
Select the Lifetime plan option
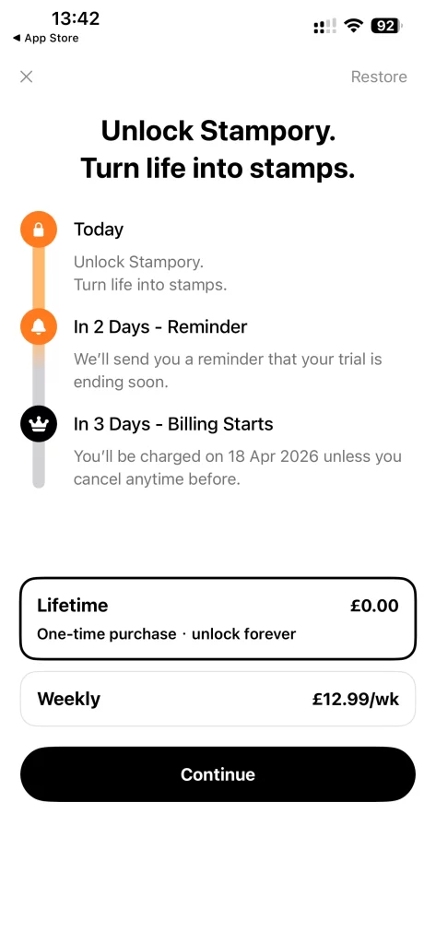[x=218, y=619]
